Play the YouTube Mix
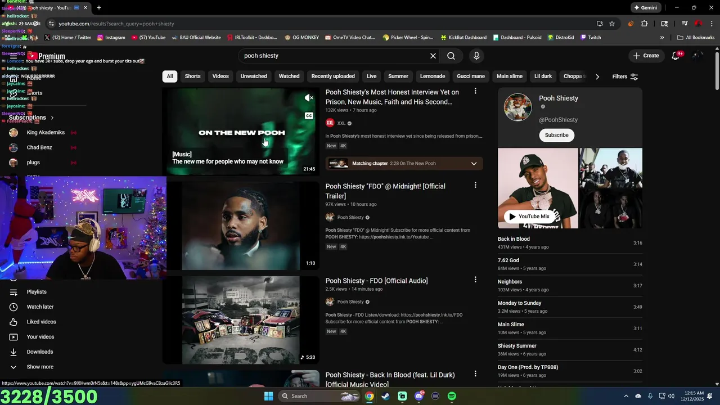720x405 pixels. tap(529, 217)
